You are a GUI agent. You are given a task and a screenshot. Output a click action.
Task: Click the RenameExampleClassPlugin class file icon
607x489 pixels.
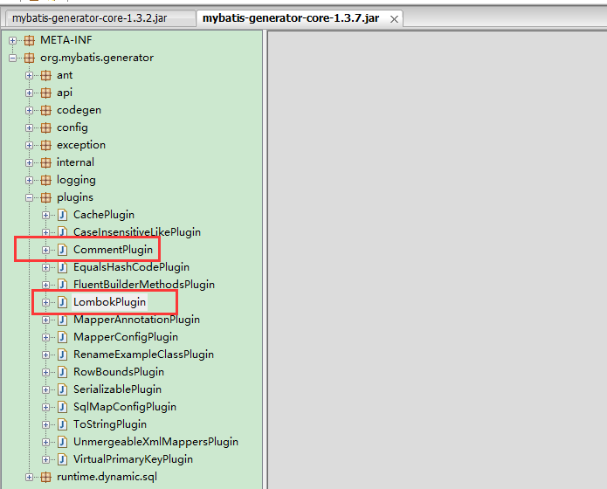click(x=62, y=355)
